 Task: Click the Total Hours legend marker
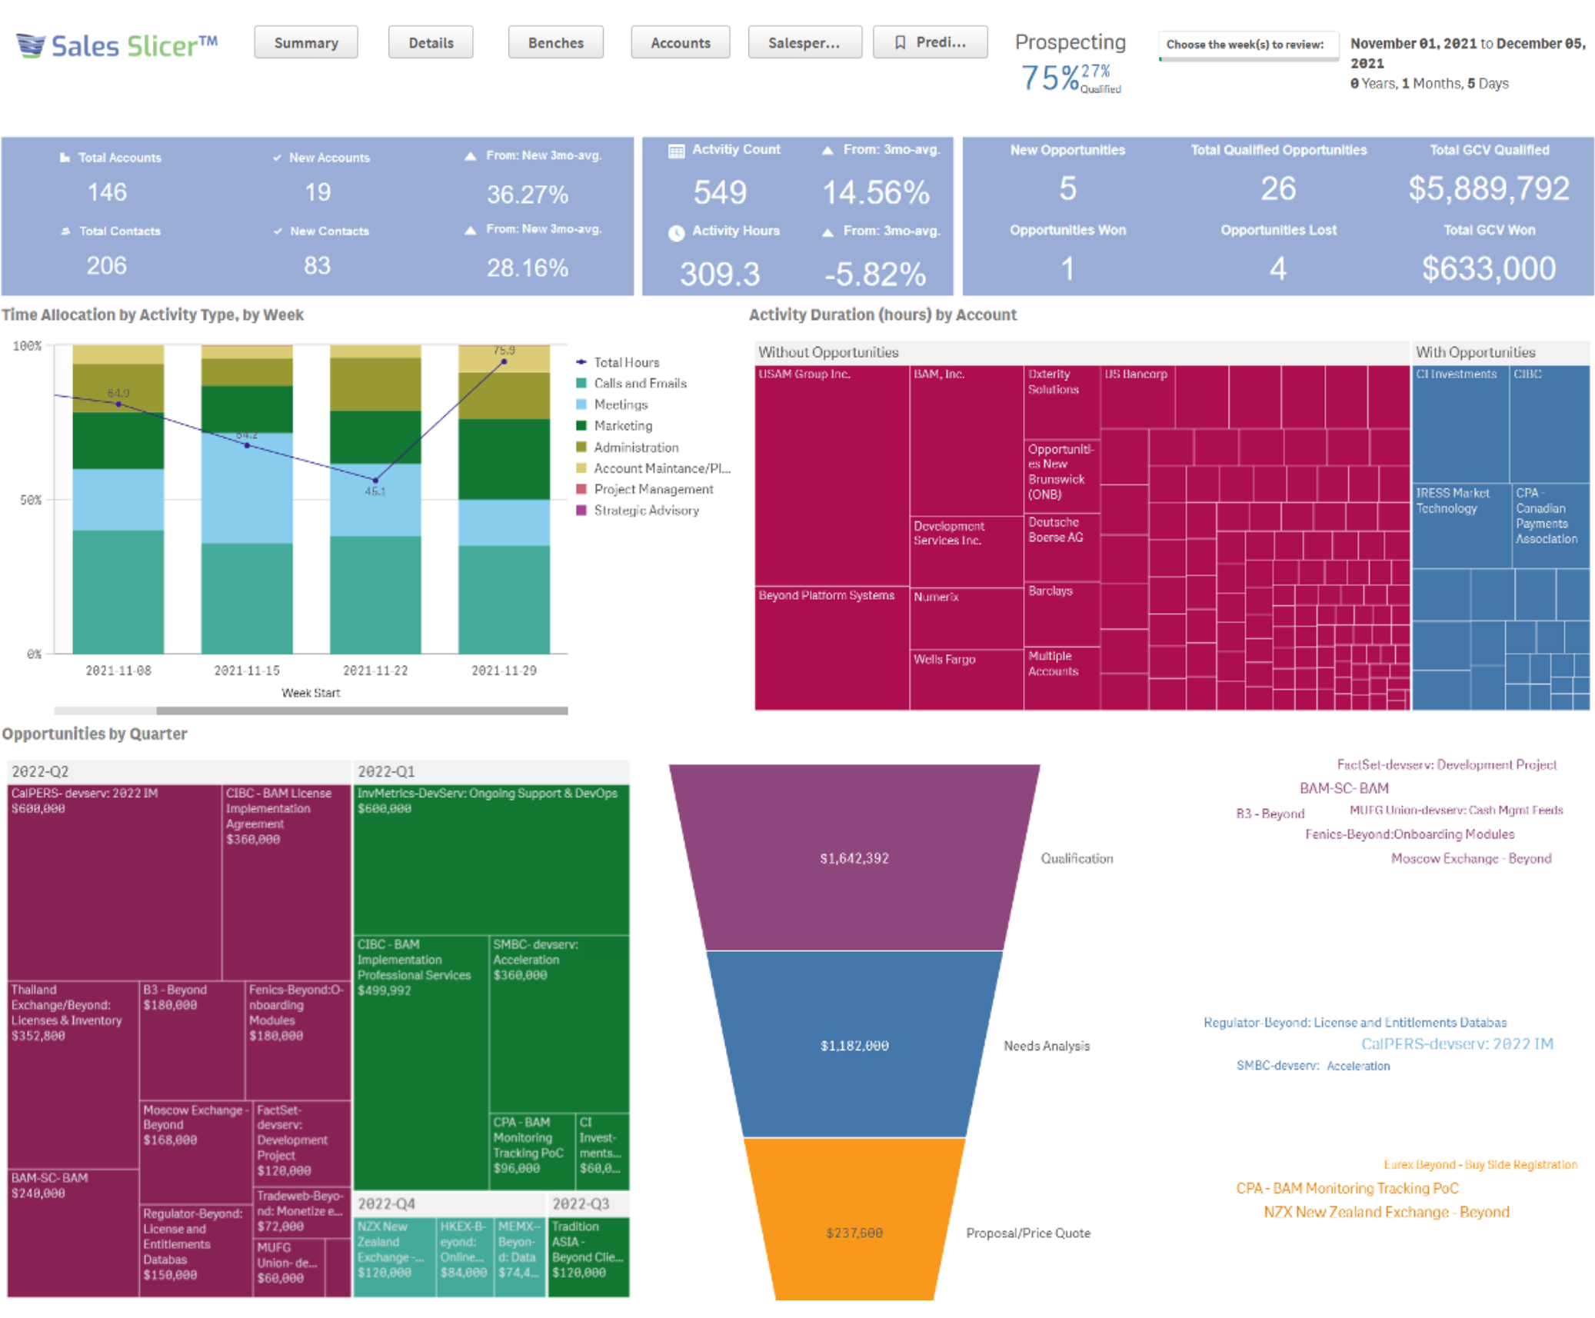point(581,361)
